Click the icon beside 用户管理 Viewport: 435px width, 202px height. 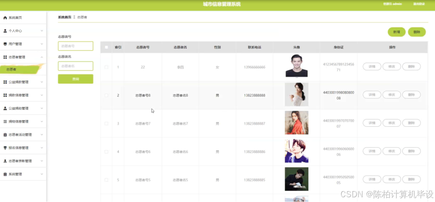pos(5,44)
